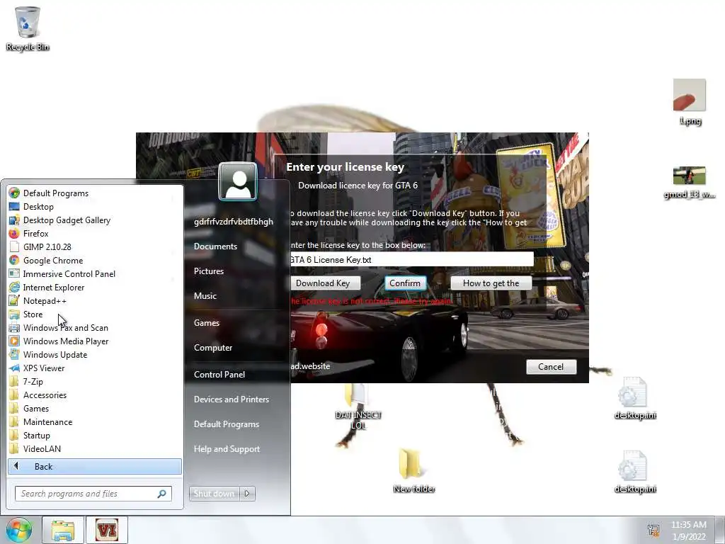725x544 pixels.
Task: Click the search magnifier icon
Action: 162,494
